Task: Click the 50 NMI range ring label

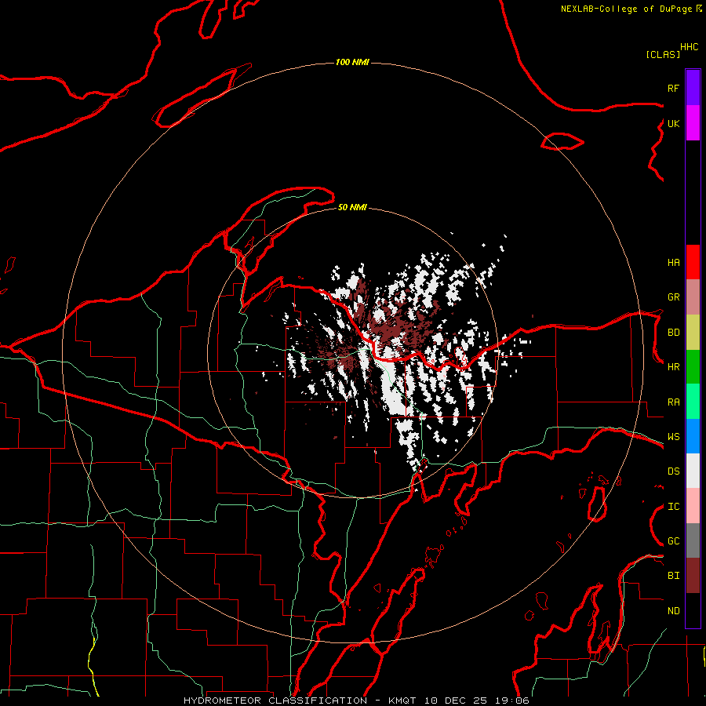Action: pos(352,207)
